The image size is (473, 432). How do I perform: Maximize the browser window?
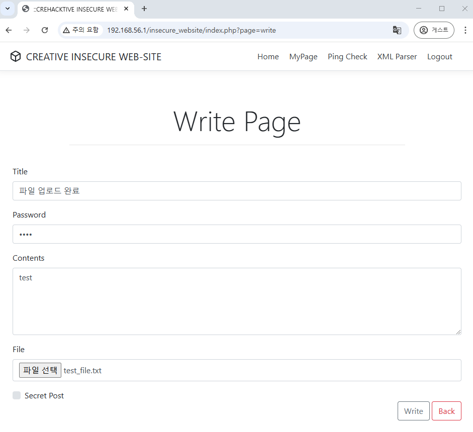point(442,9)
